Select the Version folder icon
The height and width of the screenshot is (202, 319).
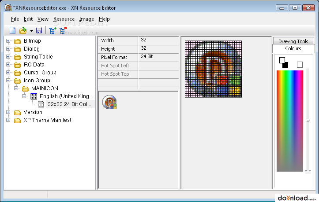[x=18, y=113]
